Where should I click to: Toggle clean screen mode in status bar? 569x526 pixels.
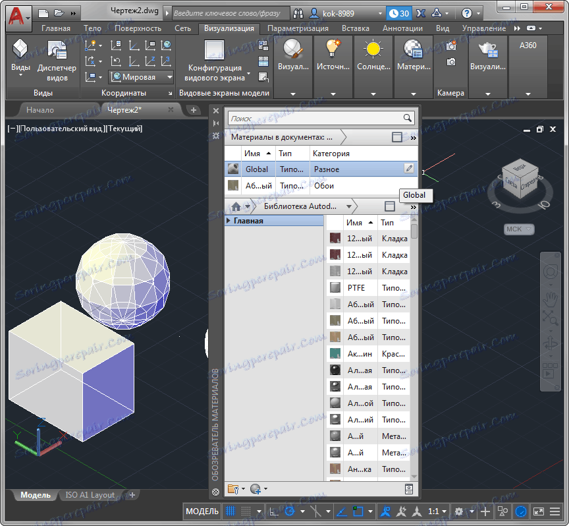[539, 511]
